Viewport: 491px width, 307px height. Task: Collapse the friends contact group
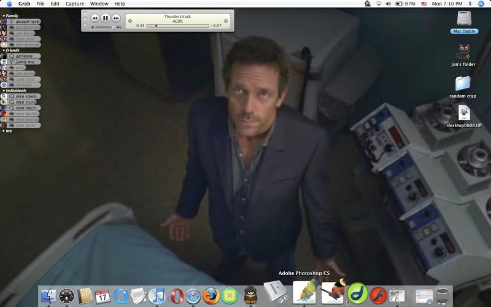coord(4,50)
